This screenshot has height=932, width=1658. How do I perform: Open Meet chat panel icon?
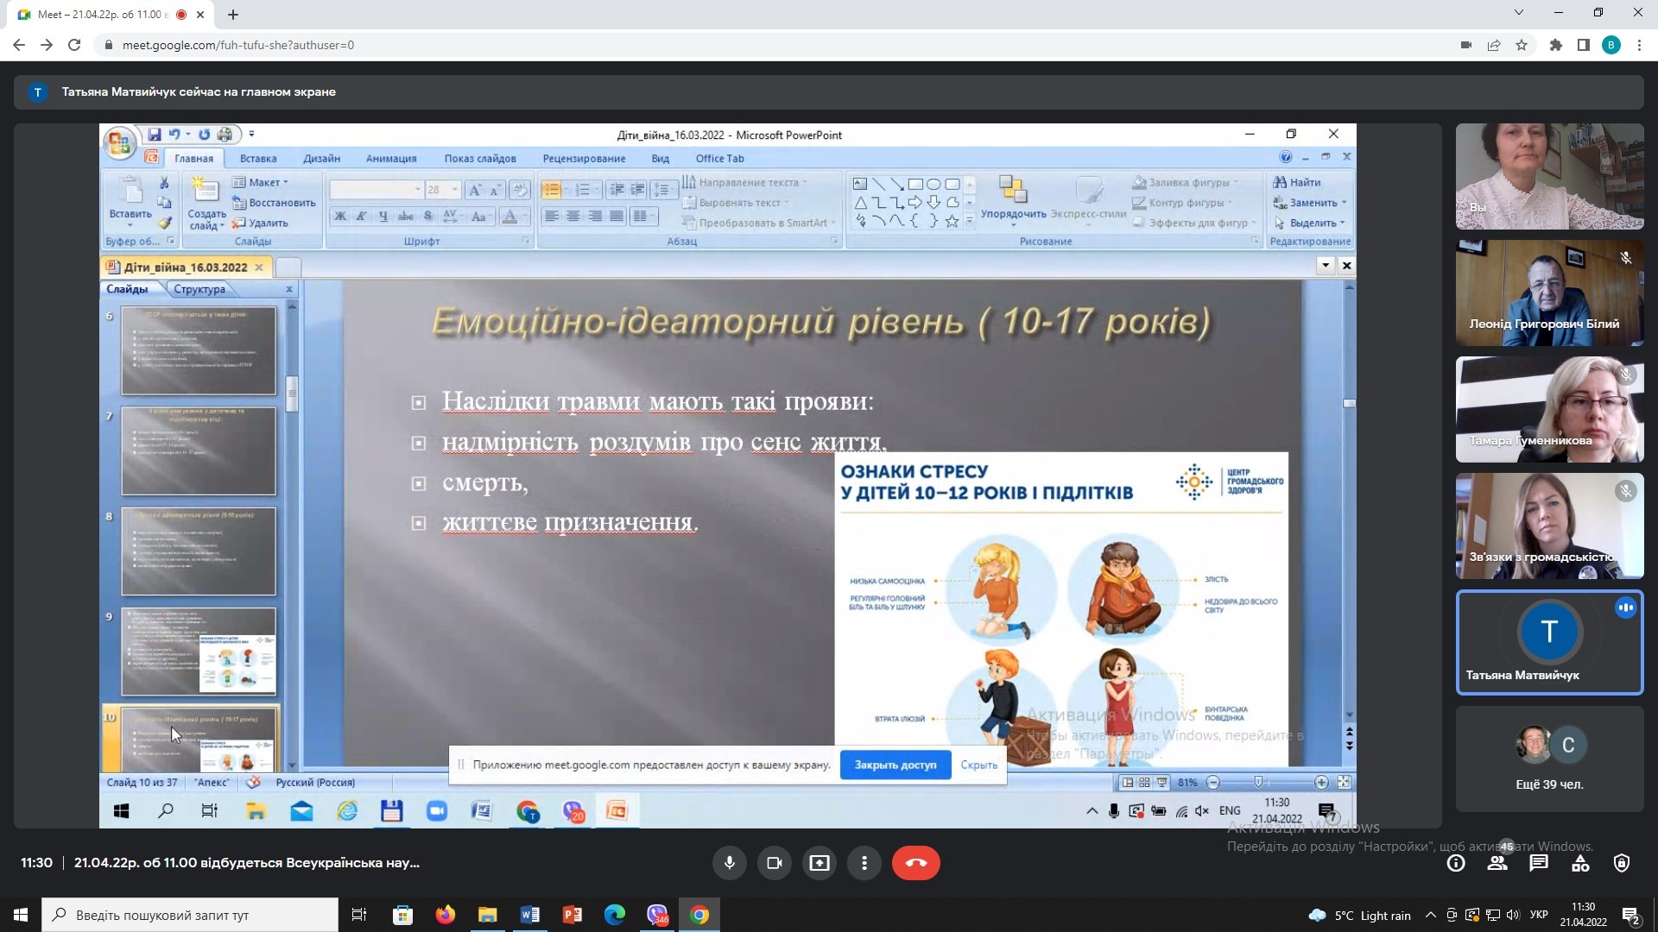click(1539, 863)
